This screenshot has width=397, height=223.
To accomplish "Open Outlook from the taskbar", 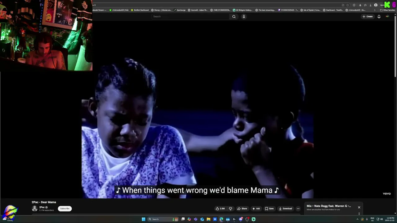I will pos(202,219).
